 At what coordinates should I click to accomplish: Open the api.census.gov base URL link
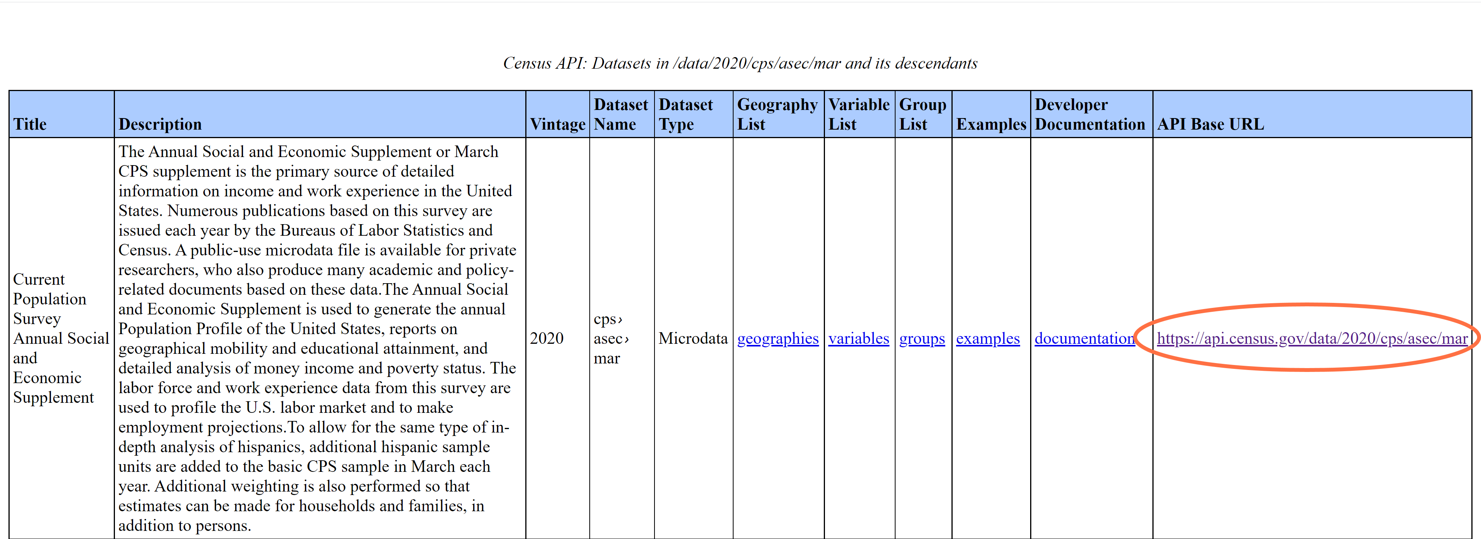click(x=1311, y=338)
